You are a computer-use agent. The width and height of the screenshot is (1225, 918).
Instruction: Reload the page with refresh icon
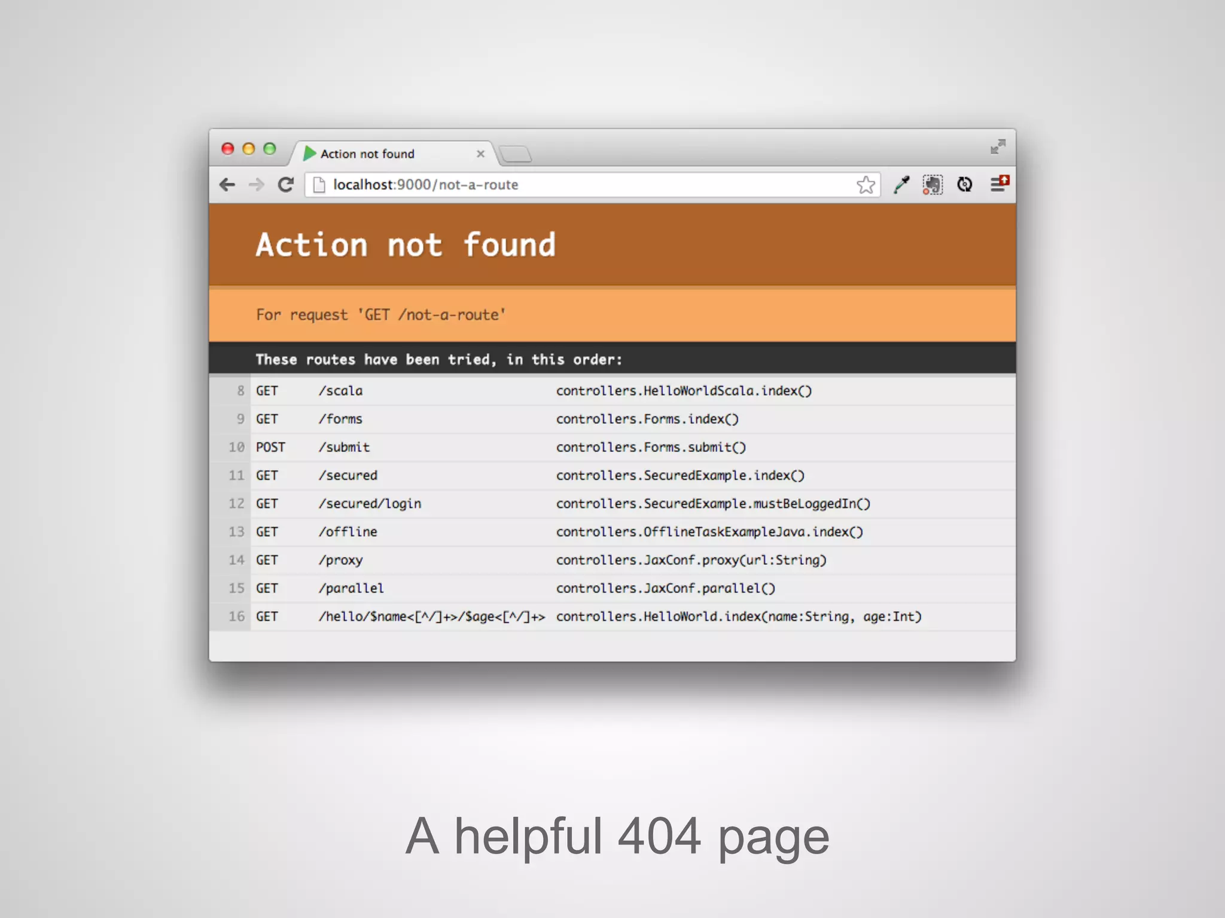(x=286, y=185)
